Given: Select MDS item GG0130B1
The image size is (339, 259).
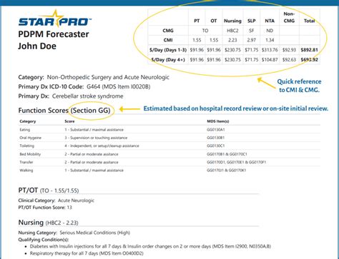Looking at the screenshot, I should [216, 138].
